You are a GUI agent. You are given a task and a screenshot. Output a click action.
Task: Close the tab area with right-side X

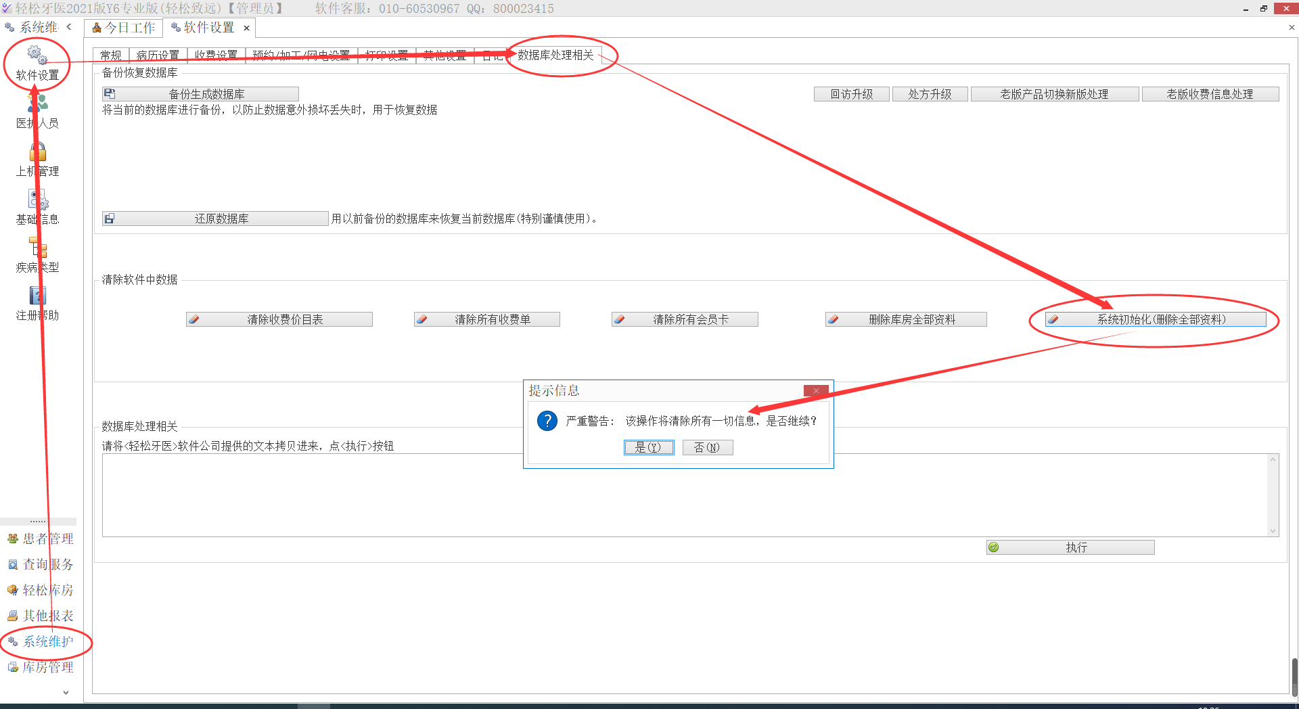click(1292, 28)
